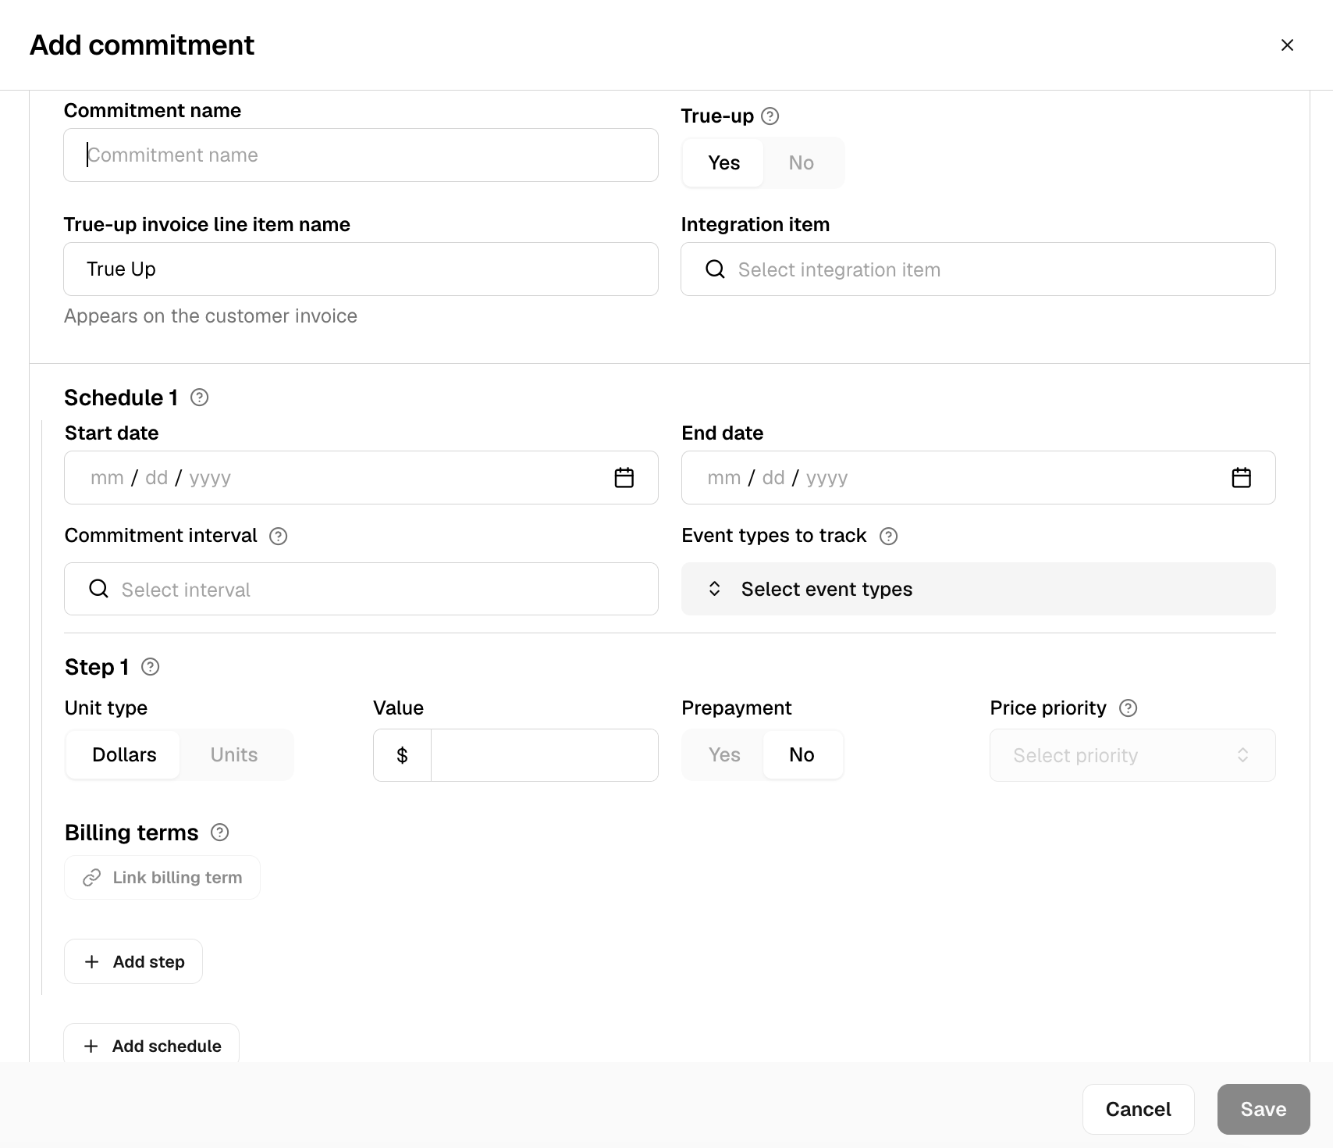Viewport: 1333px width, 1148px height.
Task: Click the Add step button
Action: point(133,961)
